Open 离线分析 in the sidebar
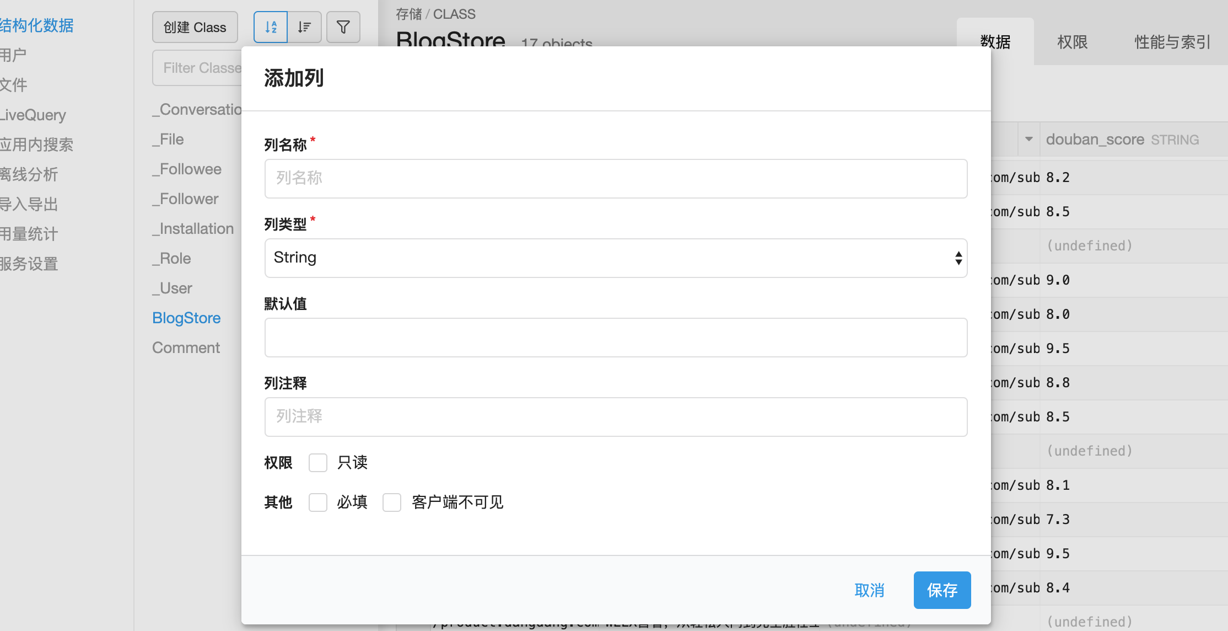 [x=29, y=175]
